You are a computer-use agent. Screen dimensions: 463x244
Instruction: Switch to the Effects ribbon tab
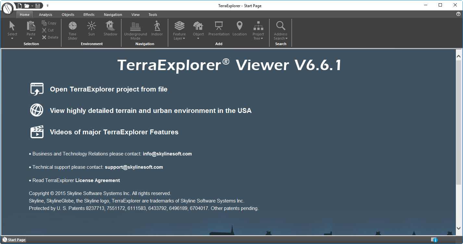click(x=89, y=15)
